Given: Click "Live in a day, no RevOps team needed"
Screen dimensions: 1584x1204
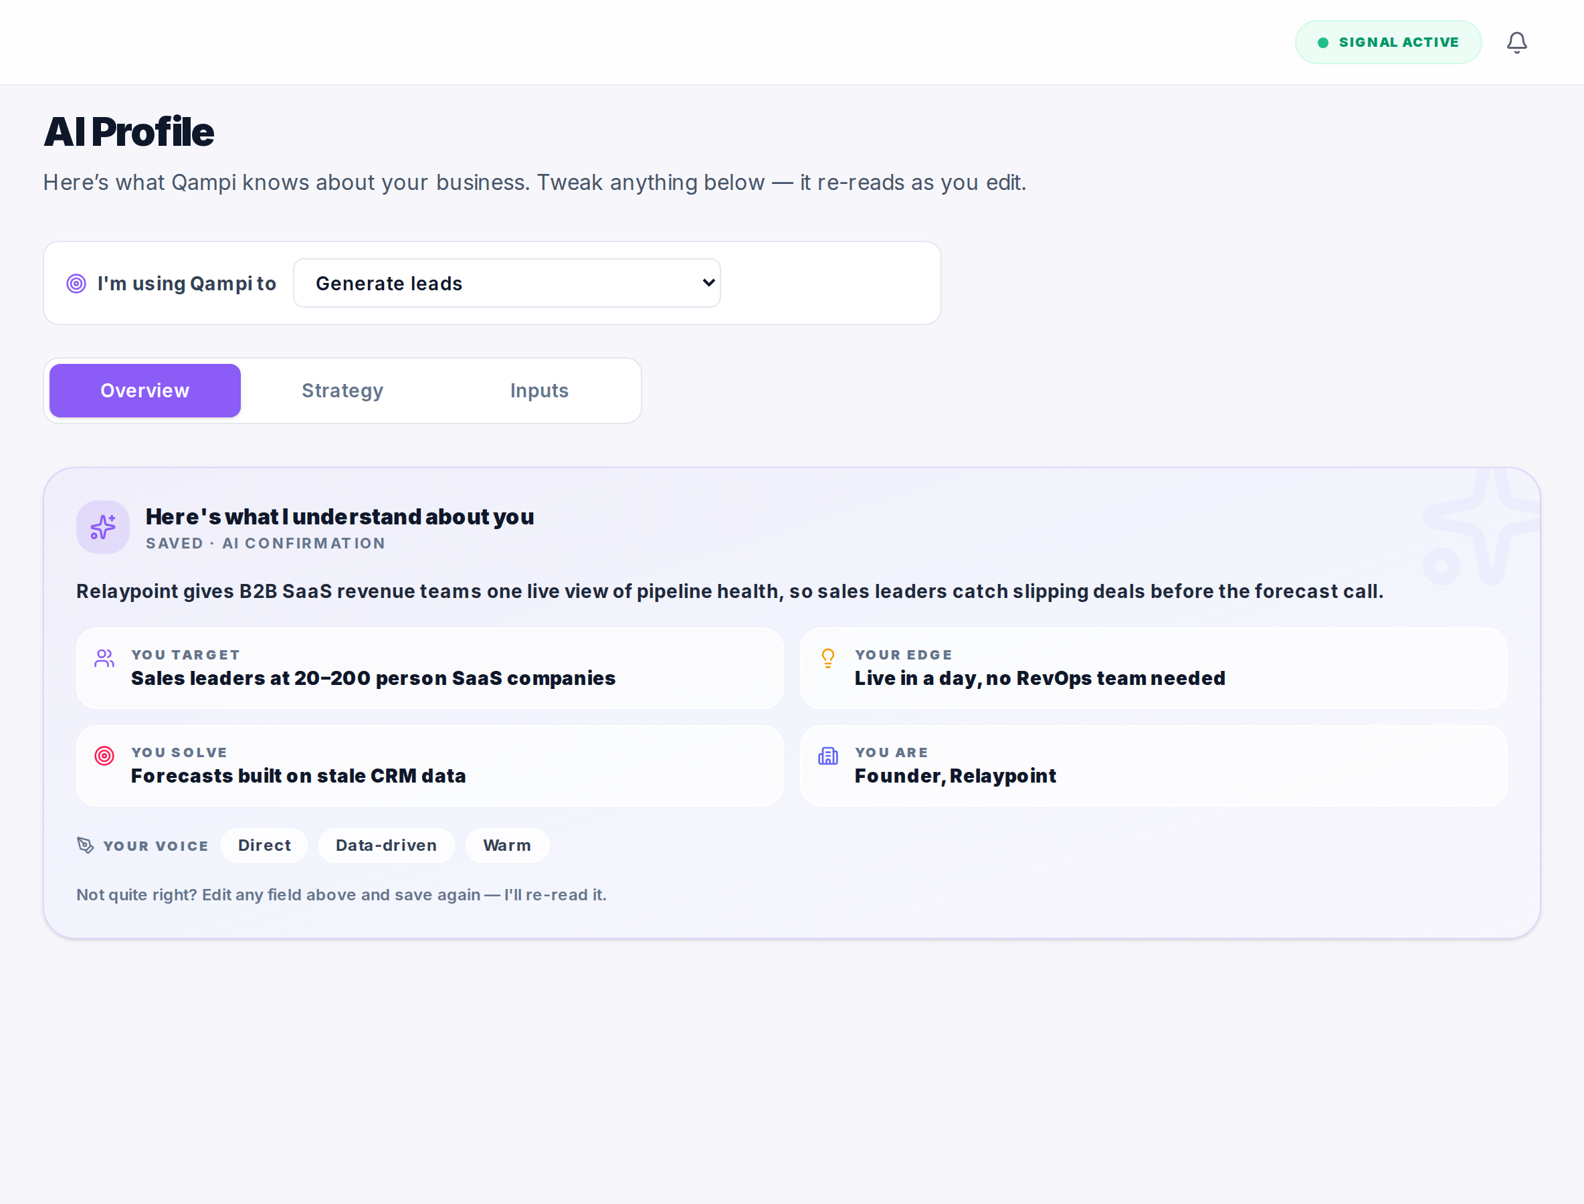Looking at the screenshot, I should point(1040,679).
